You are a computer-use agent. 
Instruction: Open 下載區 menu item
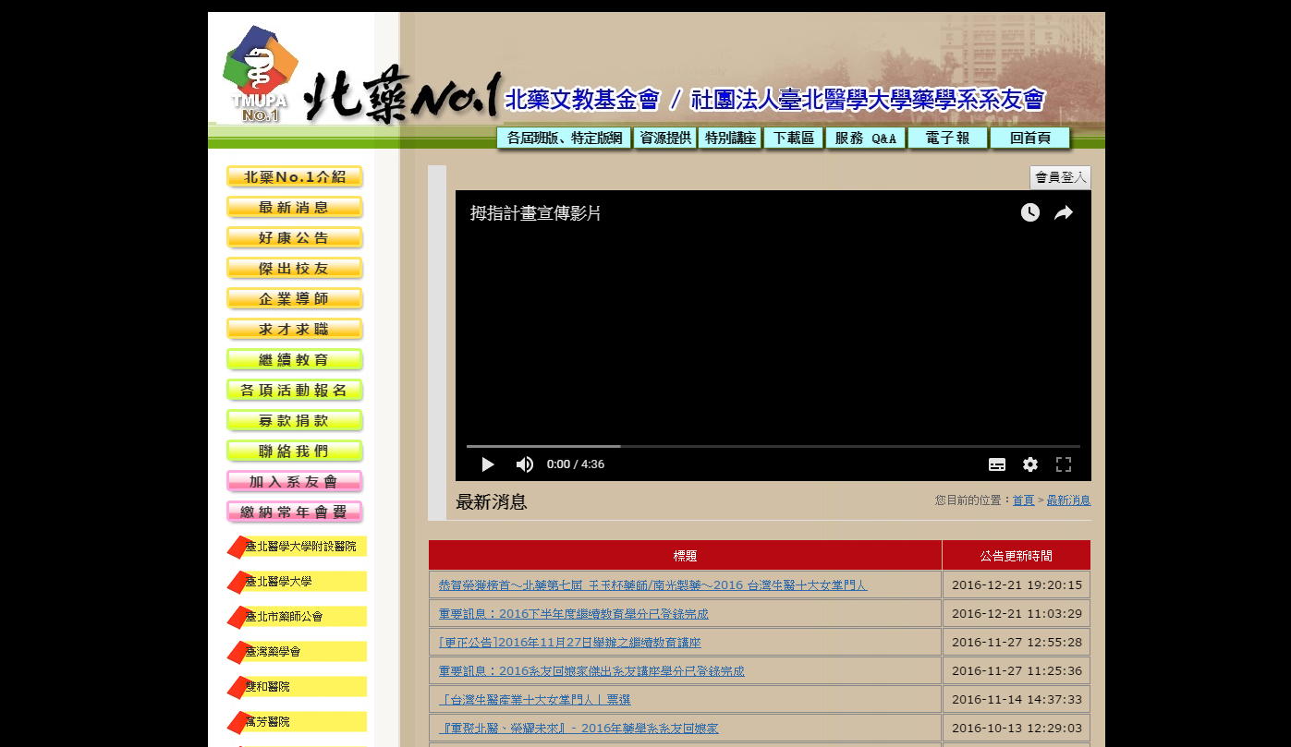coord(794,139)
